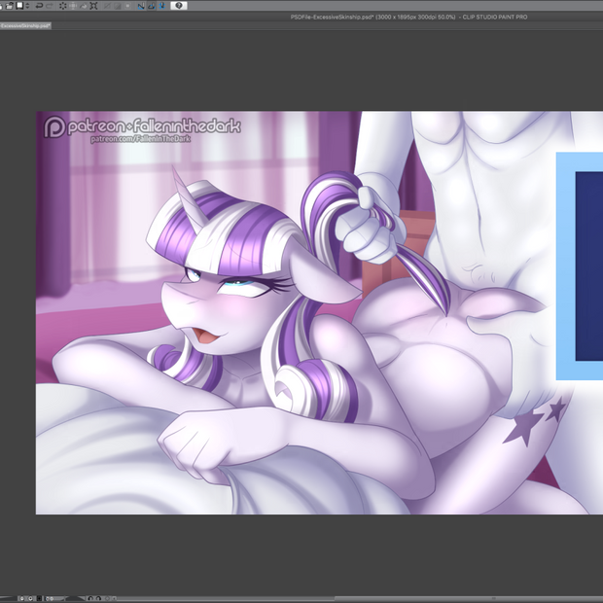Click the Clear outside selection icon
Viewport: 603px width, 603px height.
[x=73, y=6]
